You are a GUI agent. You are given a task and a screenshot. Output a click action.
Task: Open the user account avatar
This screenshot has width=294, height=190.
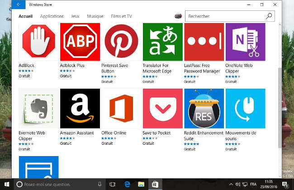click(178, 16)
